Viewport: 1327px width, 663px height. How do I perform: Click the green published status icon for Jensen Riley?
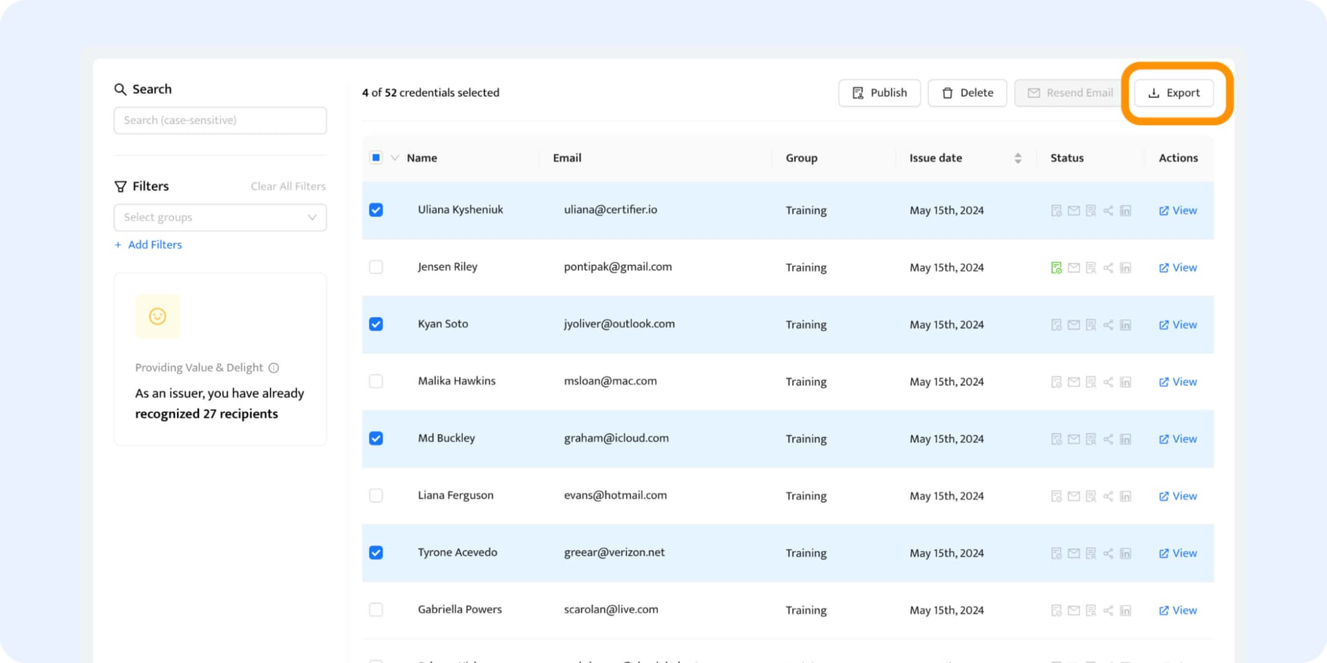[x=1056, y=268]
